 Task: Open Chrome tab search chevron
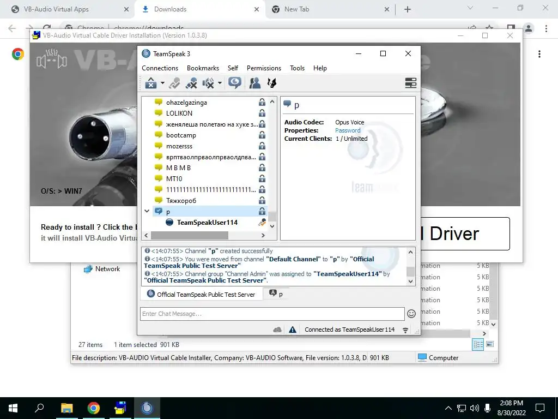pyautogui.click(x=470, y=8)
